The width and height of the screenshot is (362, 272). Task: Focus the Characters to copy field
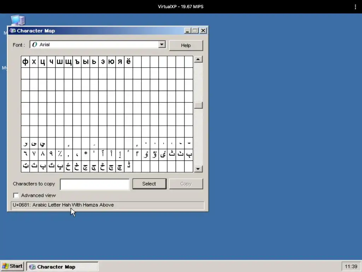95,184
